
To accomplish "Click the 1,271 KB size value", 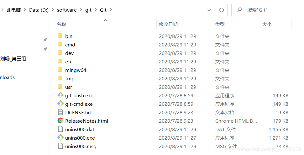I will point(278,138).
